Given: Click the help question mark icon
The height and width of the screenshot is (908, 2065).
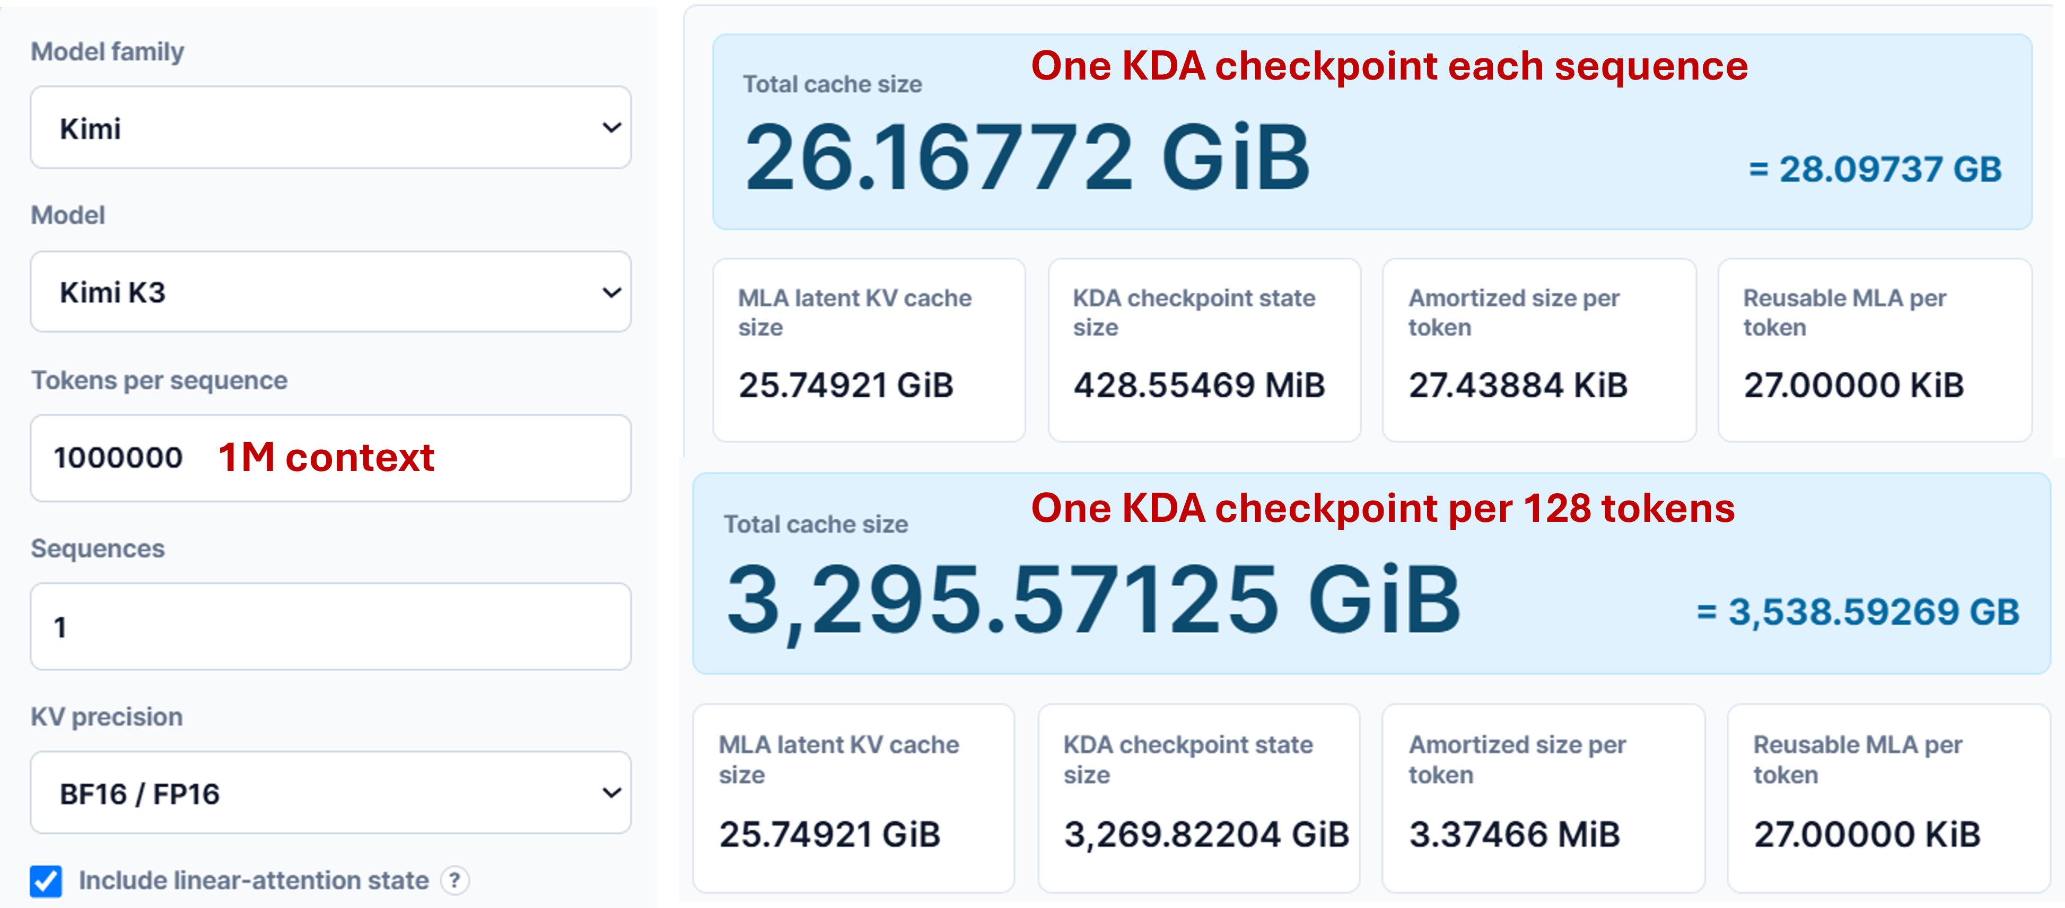Looking at the screenshot, I should pyautogui.click(x=454, y=880).
